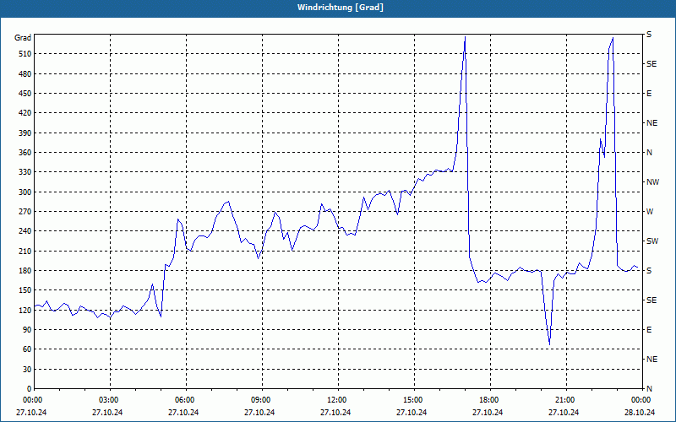Viewport: 676px width, 422px height.
Task: Click the 150 value on the Grad axis
Action: [x=25, y=289]
